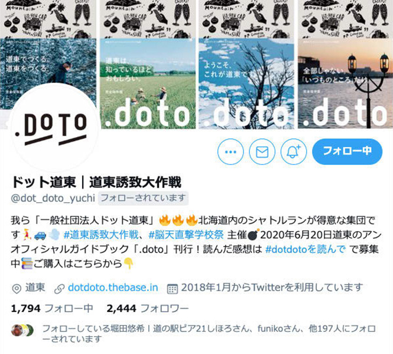Click the mutual followers avatar cluster
The height and width of the screenshot is (354, 393).
(x=22, y=330)
